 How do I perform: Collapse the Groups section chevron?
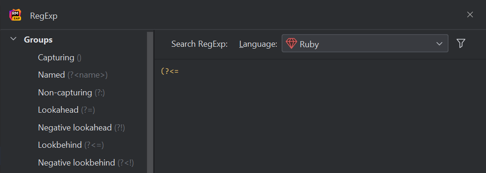point(13,39)
